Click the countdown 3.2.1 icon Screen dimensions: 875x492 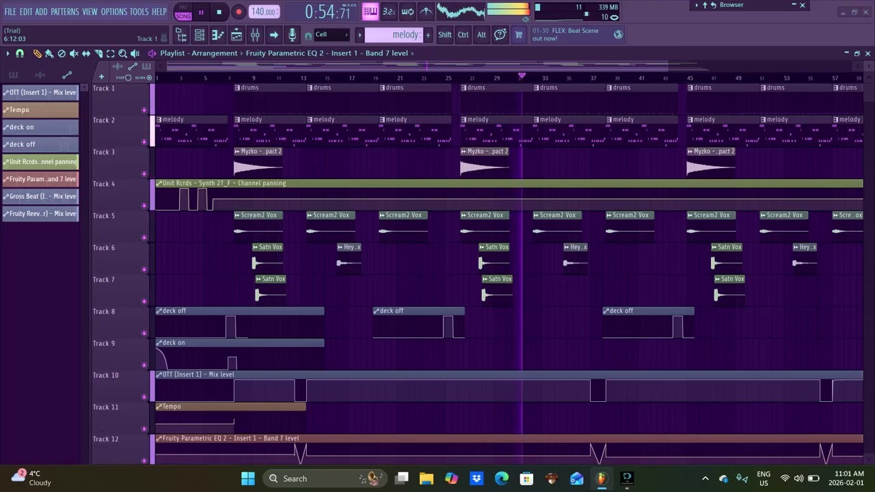pos(389,11)
